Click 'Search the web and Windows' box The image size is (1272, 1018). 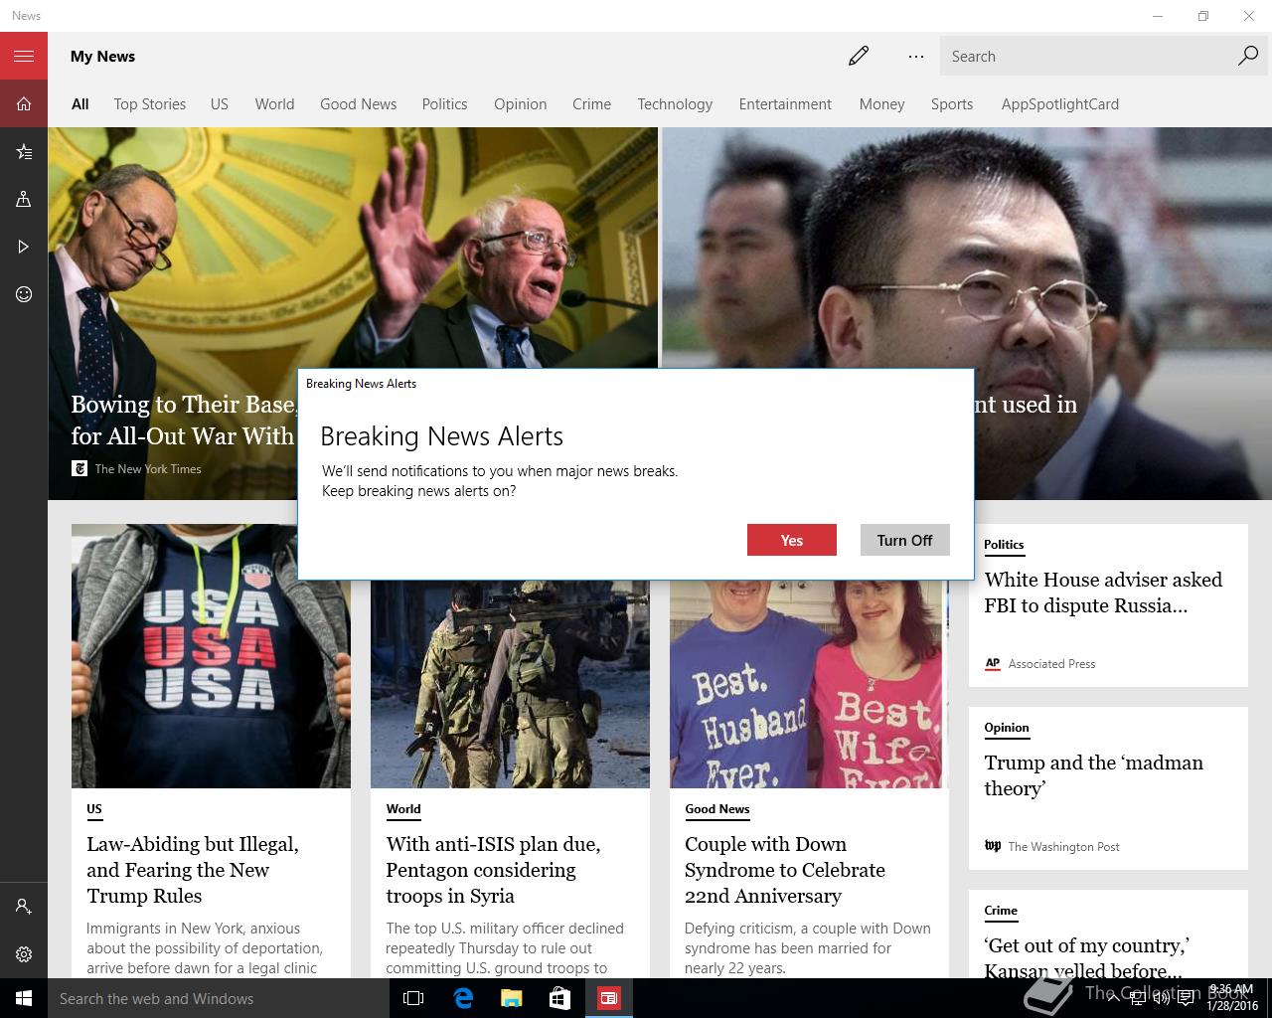click(x=218, y=998)
